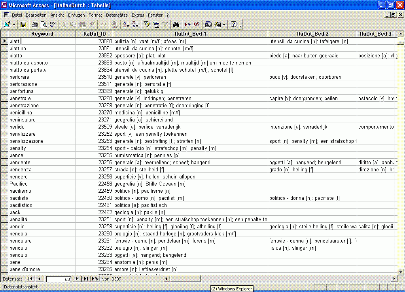
Task: Select the Keyword column header
Action: (42, 34)
